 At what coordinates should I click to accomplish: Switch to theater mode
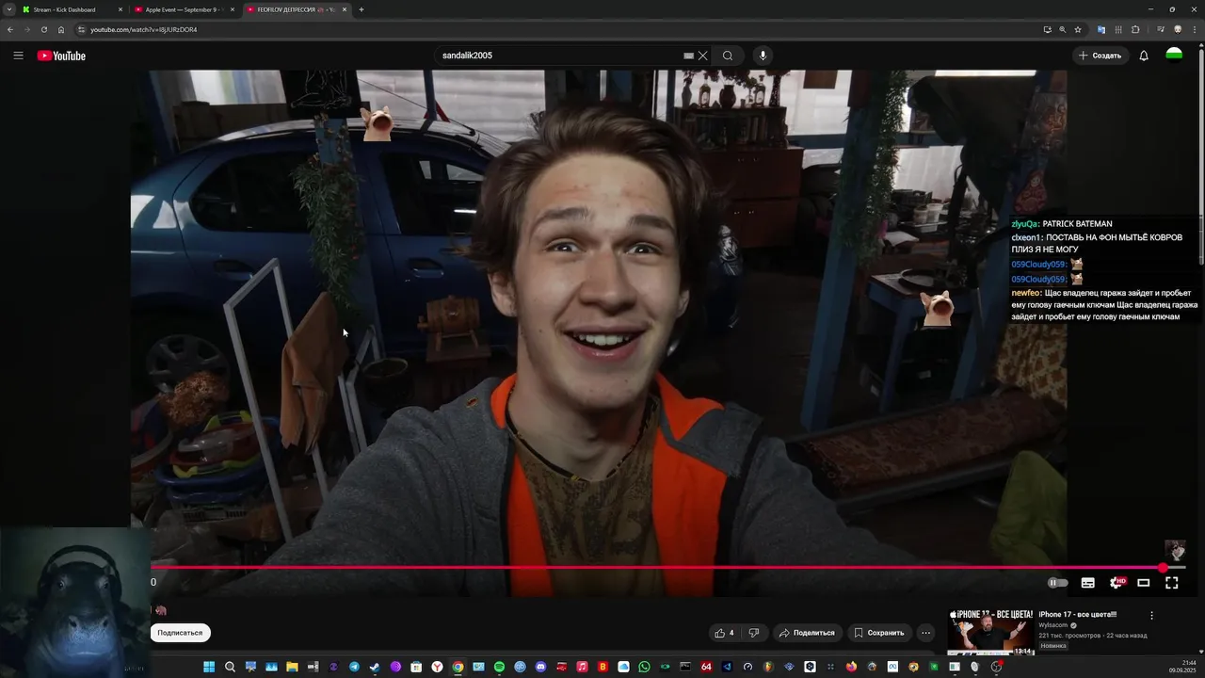click(x=1144, y=583)
